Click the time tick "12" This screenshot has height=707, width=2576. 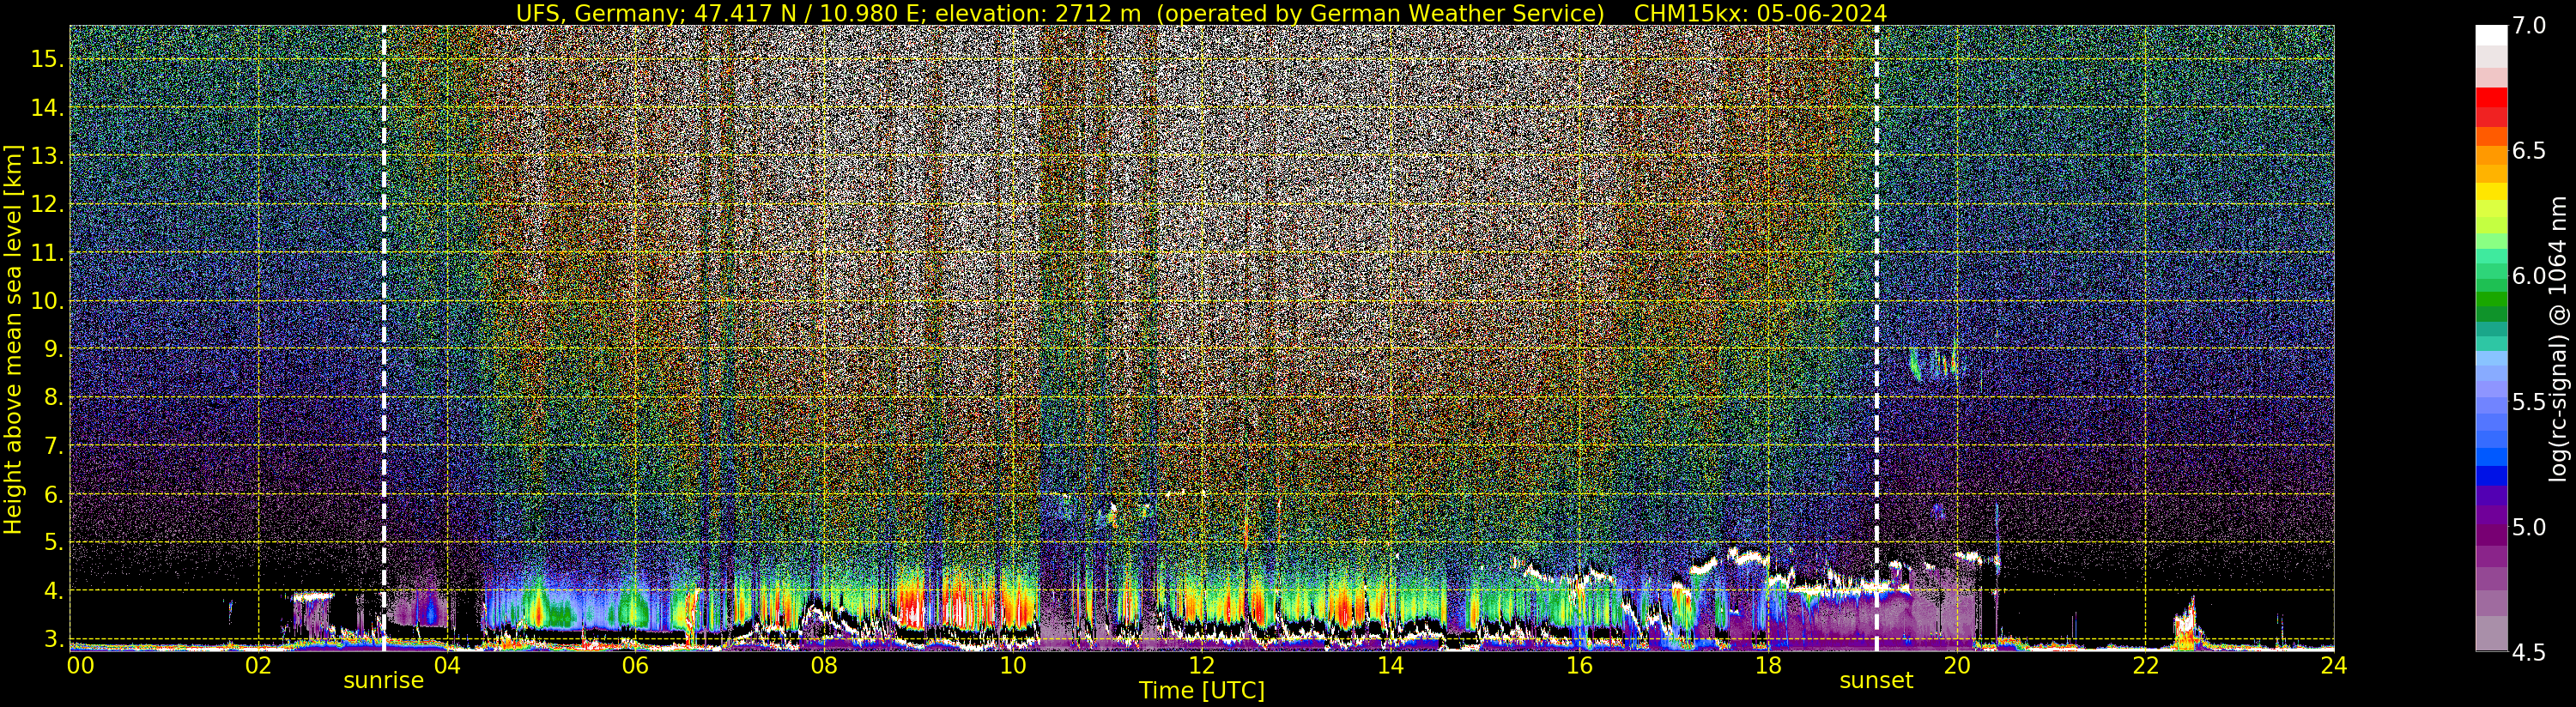[x=1202, y=665]
